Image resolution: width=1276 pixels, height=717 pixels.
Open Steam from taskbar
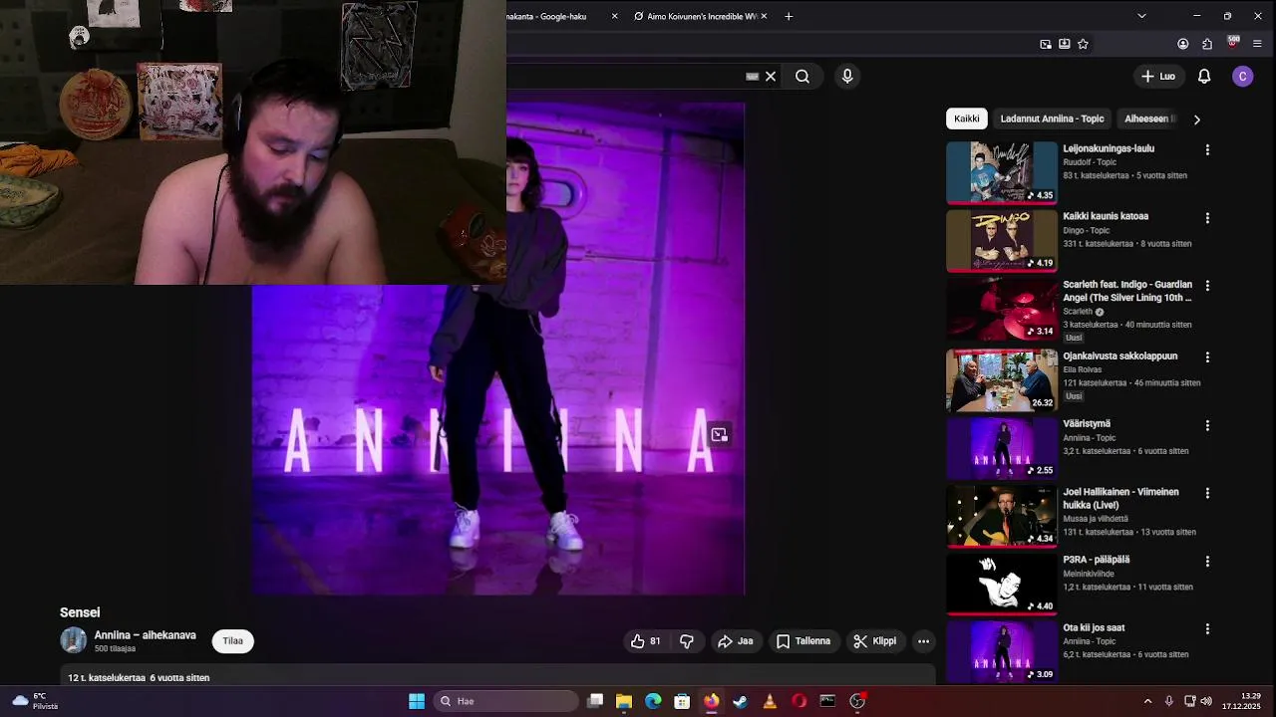click(740, 701)
